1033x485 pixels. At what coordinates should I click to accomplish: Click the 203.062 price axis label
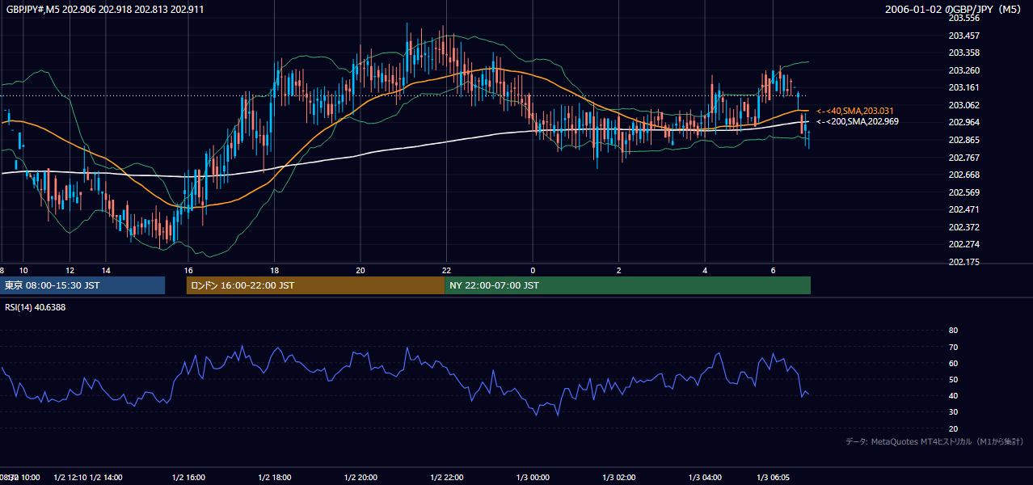(x=963, y=105)
